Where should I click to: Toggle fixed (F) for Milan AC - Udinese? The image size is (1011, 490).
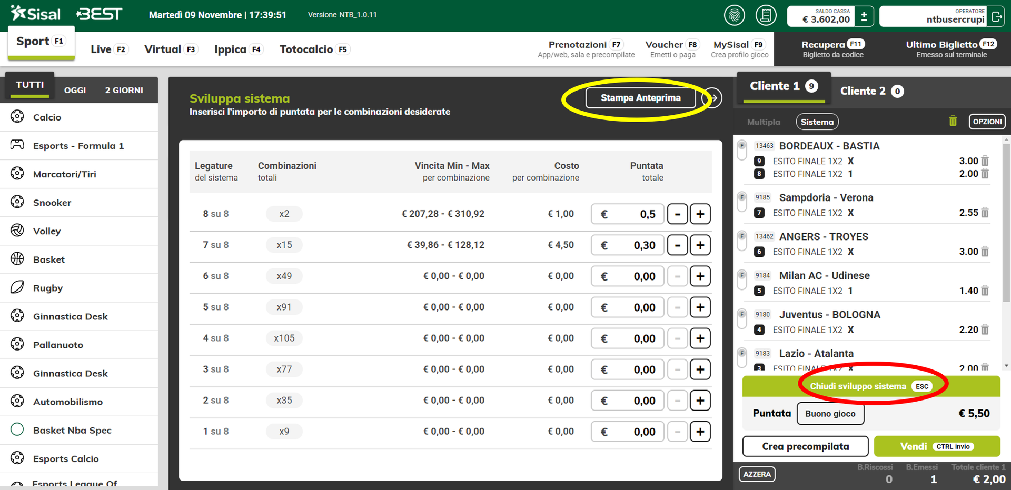[742, 279]
